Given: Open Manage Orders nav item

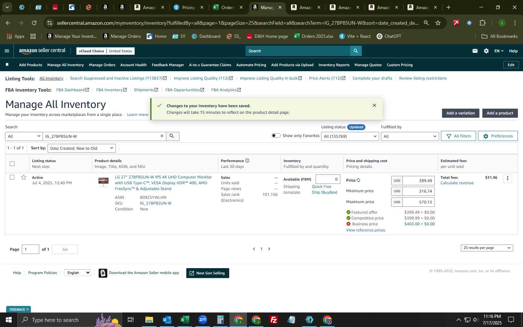Looking at the screenshot, I should 102,65.
